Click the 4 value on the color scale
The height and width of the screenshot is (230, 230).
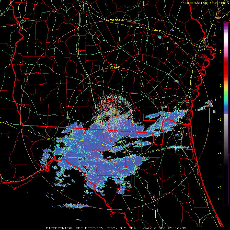(x=221, y=63)
